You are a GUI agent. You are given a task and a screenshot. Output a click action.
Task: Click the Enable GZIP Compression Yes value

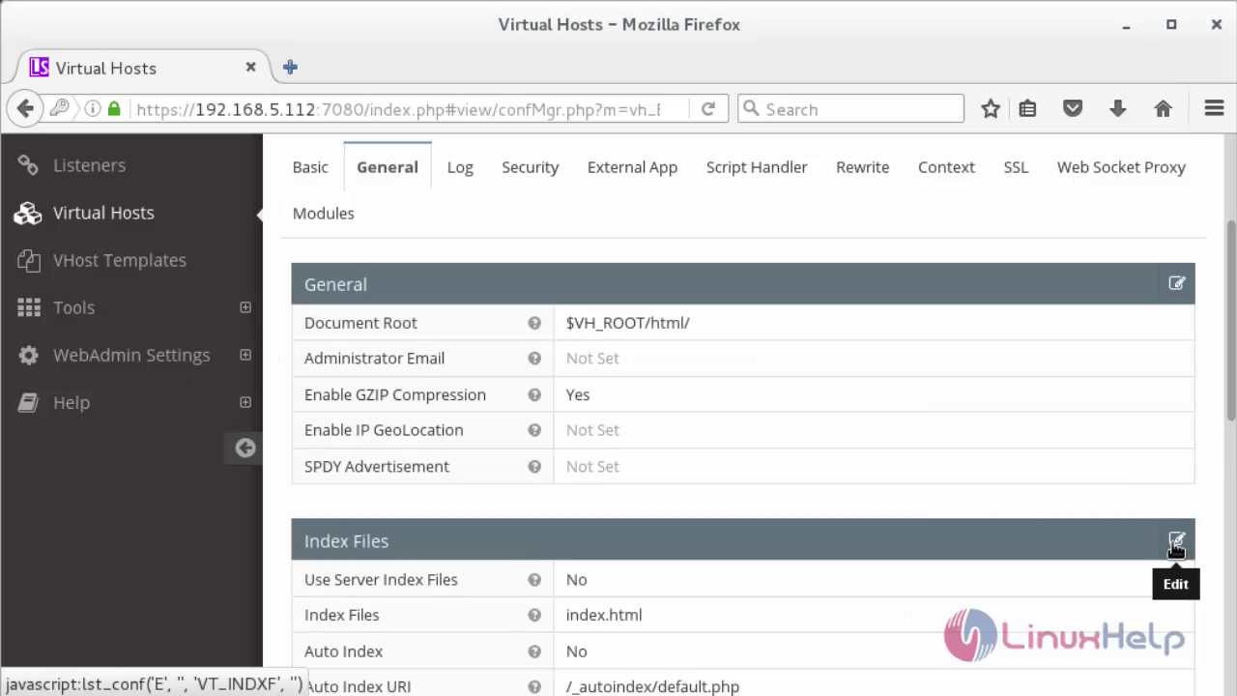coord(578,394)
